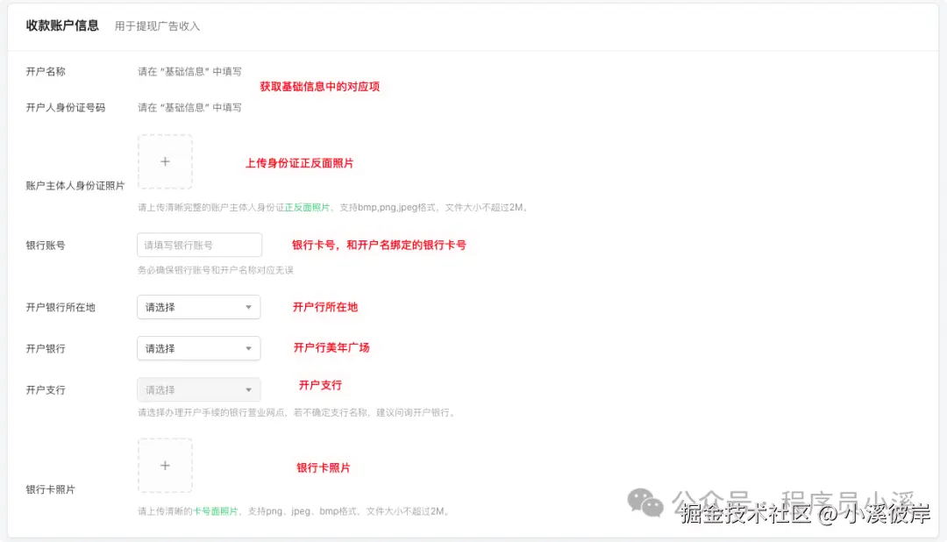Click the 用于提现广告收入 subtitle text

tap(155, 26)
